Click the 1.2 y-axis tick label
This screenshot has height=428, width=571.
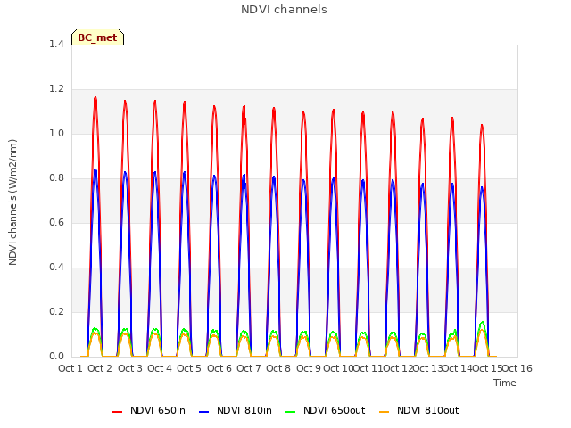(x=56, y=89)
